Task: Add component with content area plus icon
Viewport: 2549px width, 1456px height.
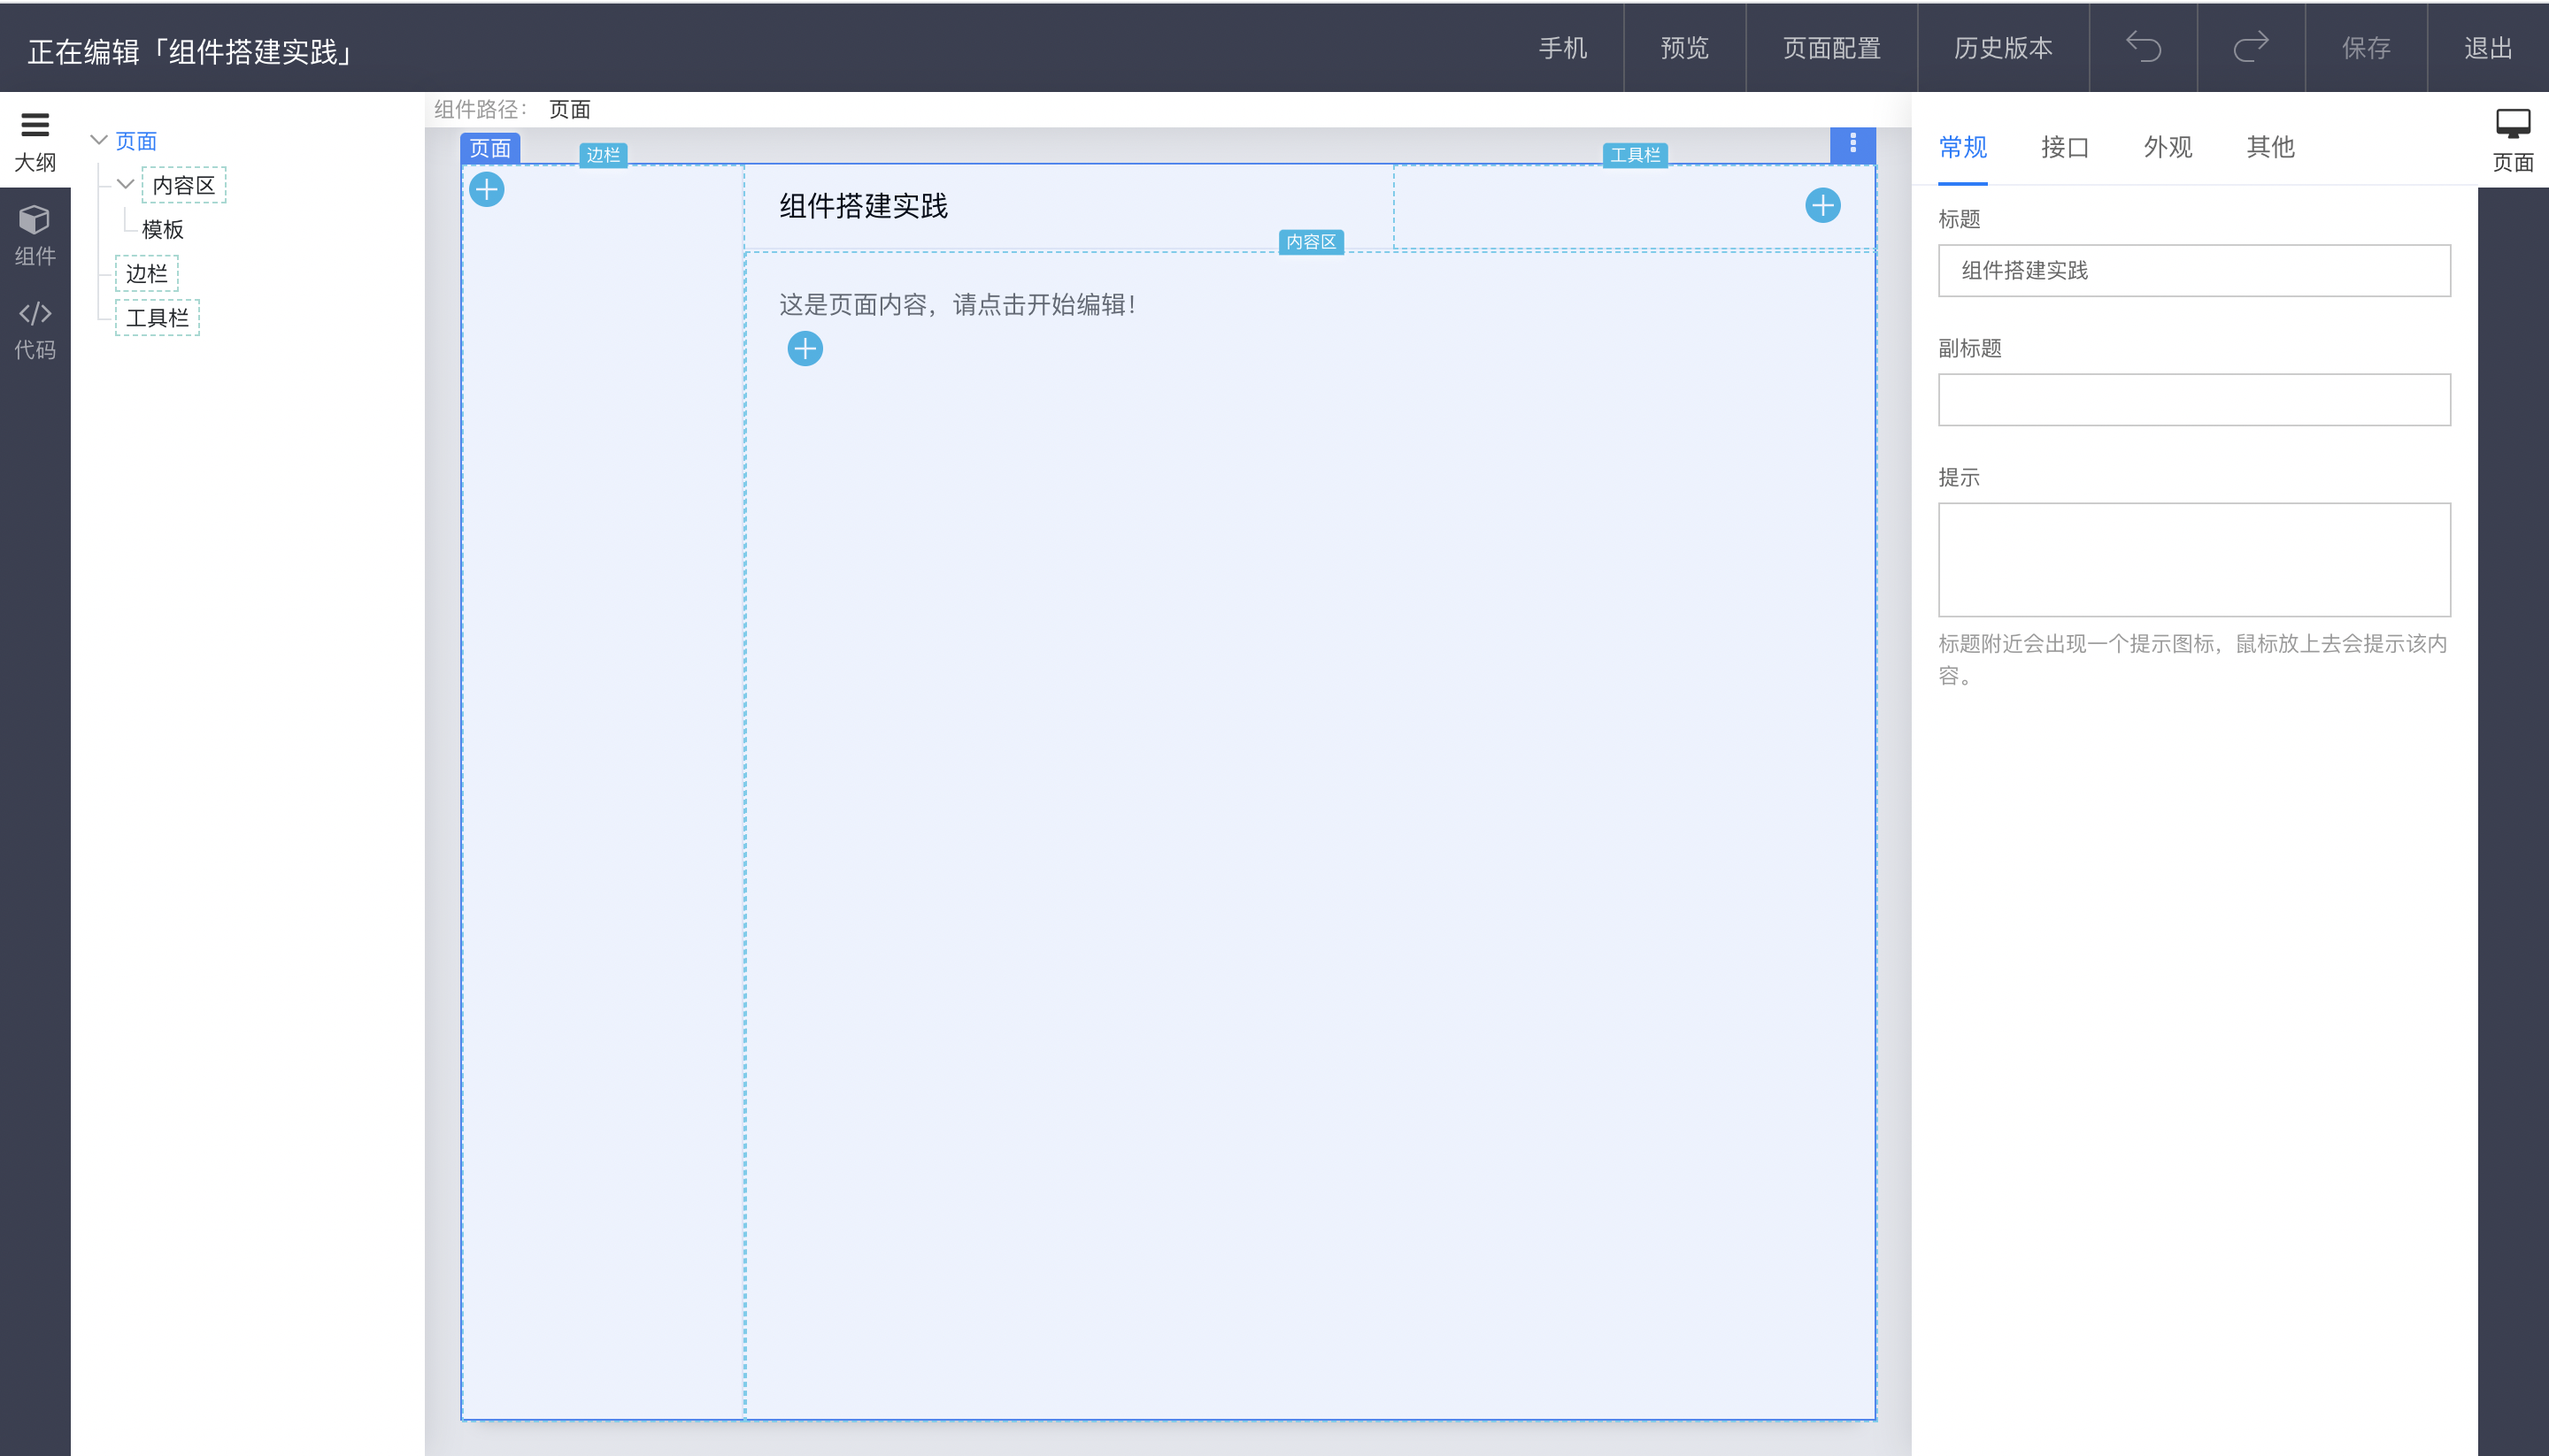Action: pos(805,348)
